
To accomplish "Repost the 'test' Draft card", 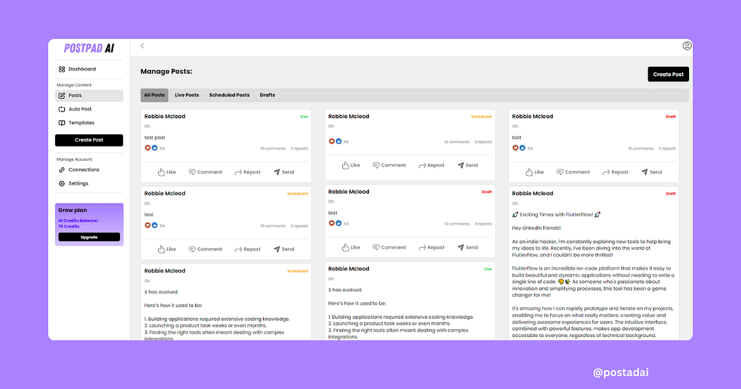I will click(432, 247).
